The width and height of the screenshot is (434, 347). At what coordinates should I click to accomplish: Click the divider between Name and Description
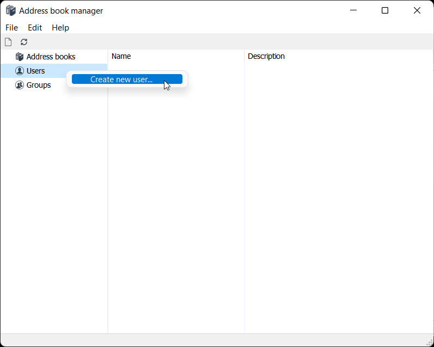[244, 56]
